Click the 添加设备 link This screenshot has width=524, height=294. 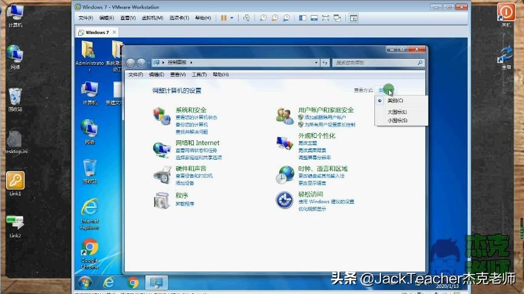coord(185,183)
